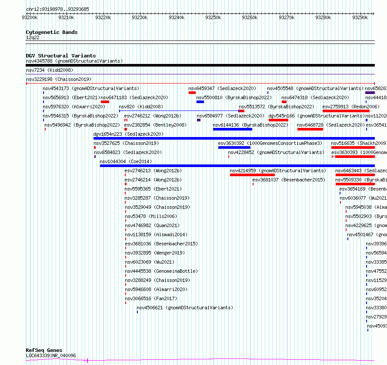Click nsv5976320 (Almarri2020) variant label
387x365 pixels.
click(74, 107)
